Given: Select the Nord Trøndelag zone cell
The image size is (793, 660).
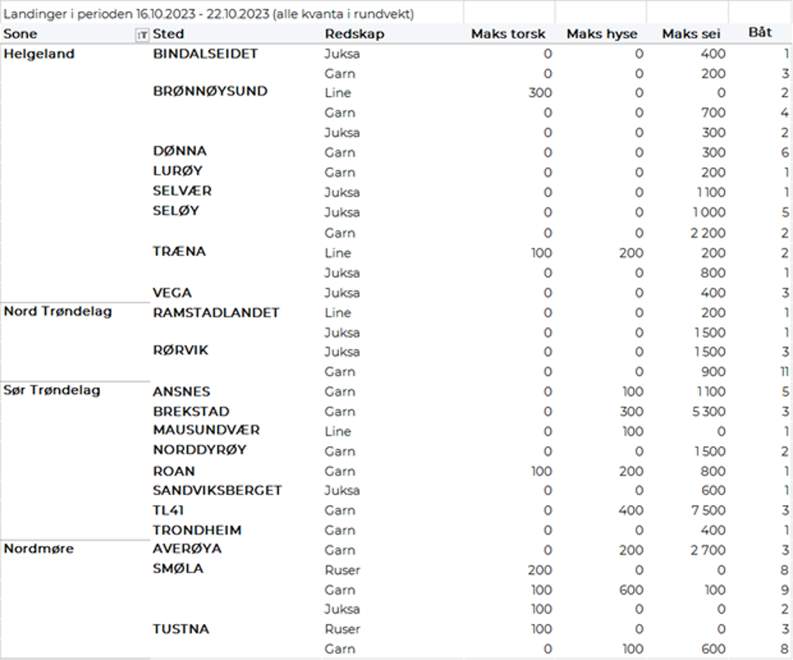Looking at the screenshot, I should 57,312.
